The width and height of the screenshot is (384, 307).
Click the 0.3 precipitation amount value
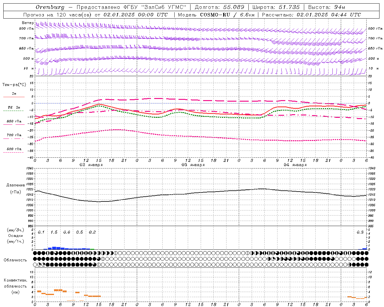click(360, 232)
